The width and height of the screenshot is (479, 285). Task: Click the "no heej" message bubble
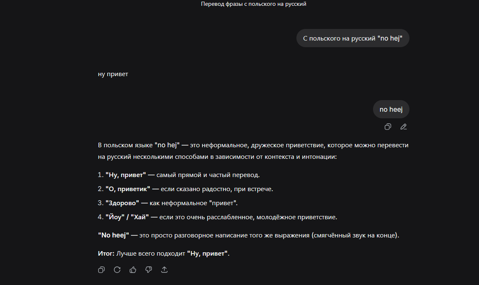click(x=391, y=110)
